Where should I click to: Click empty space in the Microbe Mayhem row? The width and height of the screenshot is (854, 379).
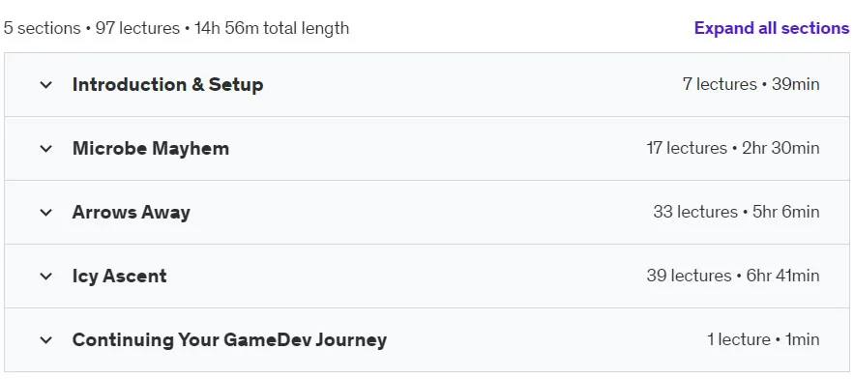(x=436, y=148)
